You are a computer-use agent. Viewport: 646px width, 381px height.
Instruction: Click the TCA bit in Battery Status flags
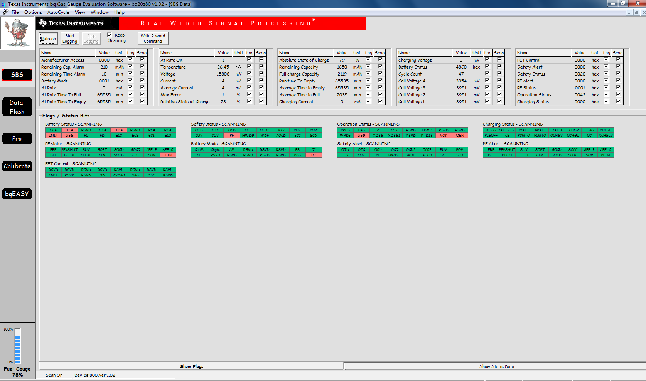coord(70,130)
